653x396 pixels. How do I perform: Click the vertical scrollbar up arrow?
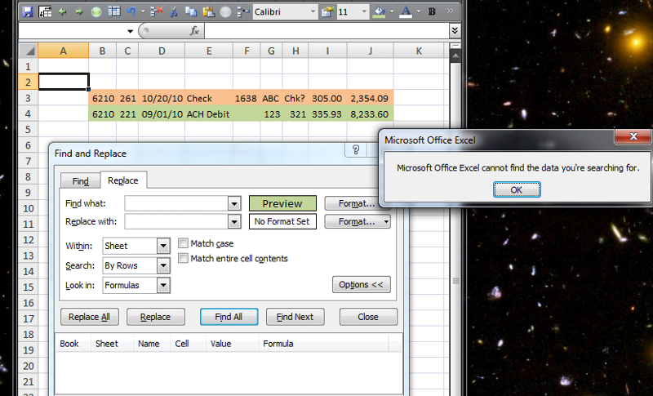point(455,56)
